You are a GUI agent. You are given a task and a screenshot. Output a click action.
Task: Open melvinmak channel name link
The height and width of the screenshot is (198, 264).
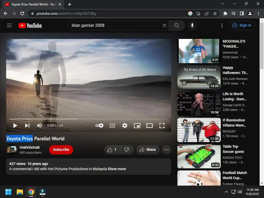pos(30,147)
